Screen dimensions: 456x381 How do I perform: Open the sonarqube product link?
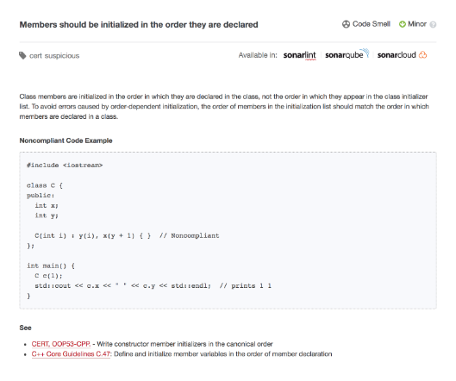click(347, 54)
